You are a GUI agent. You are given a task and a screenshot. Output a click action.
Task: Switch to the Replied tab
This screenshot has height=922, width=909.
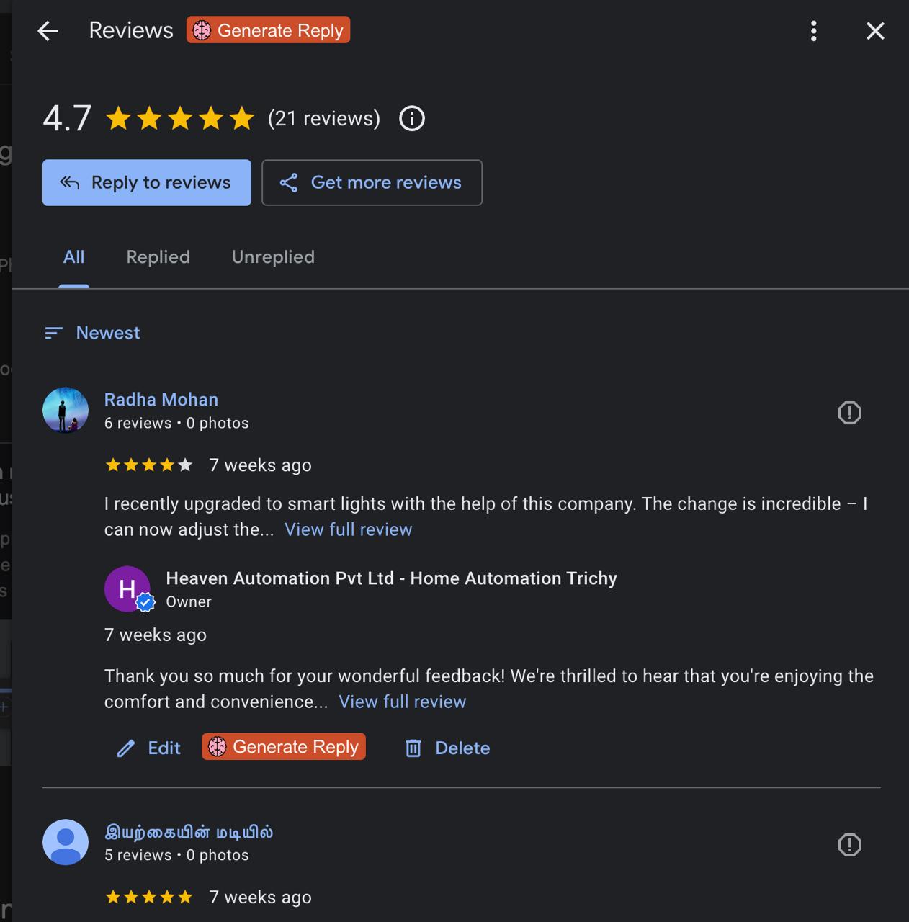(158, 257)
